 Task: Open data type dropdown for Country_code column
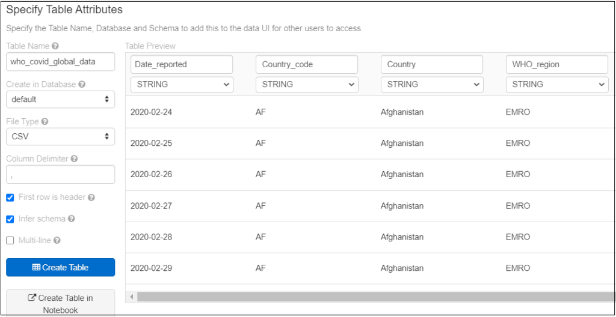307,84
